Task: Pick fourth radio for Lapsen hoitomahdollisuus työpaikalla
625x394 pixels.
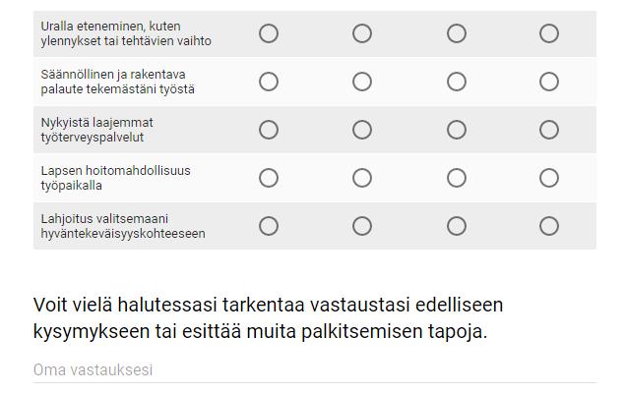Action: 549,178
